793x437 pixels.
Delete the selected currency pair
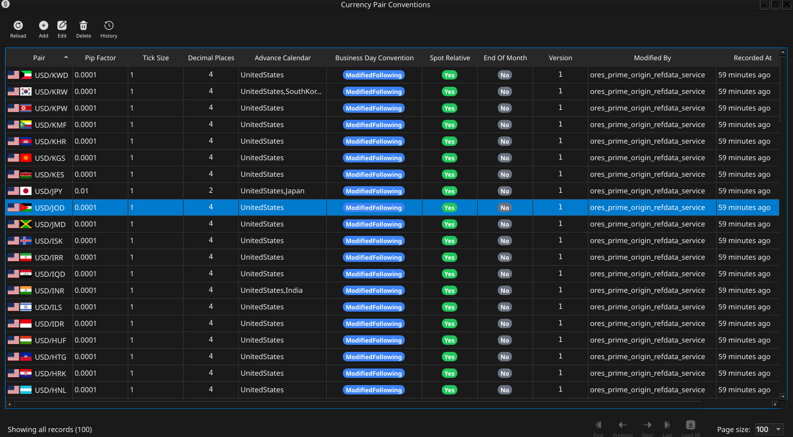click(84, 29)
